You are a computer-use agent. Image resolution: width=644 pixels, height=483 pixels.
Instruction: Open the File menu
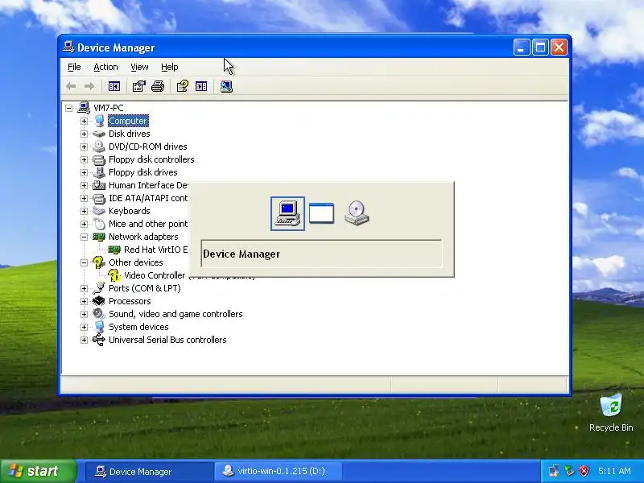[74, 67]
